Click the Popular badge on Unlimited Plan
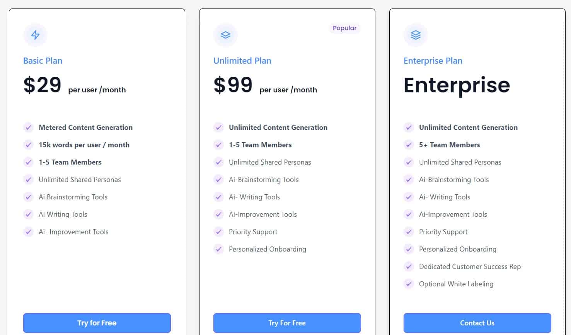Viewport: 571px width, 335px height. point(344,28)
